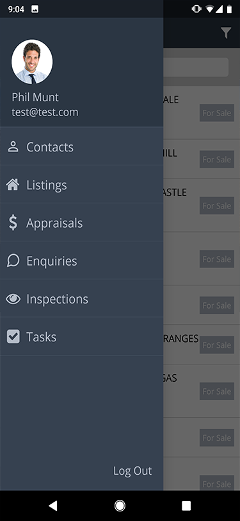Tap the house icon beside Listings
240x521 pixels.
coord(13,185)
